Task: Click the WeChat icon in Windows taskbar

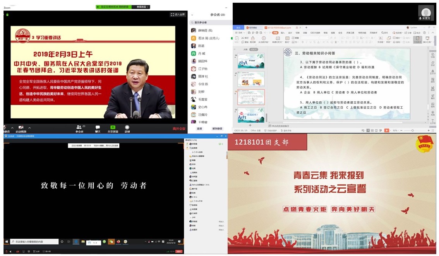Action: 111,242
